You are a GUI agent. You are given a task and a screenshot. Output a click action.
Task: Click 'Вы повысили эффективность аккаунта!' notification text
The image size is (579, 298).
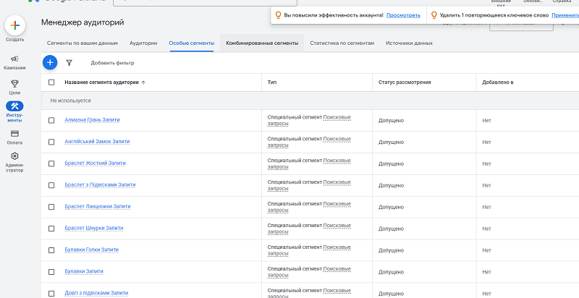(334, 15)
